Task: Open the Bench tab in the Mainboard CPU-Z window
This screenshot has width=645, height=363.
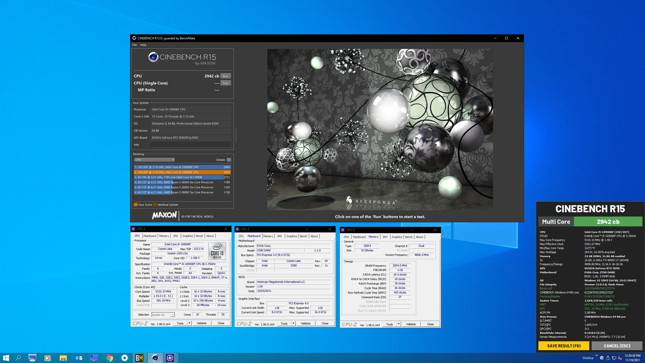Action: 303,236
